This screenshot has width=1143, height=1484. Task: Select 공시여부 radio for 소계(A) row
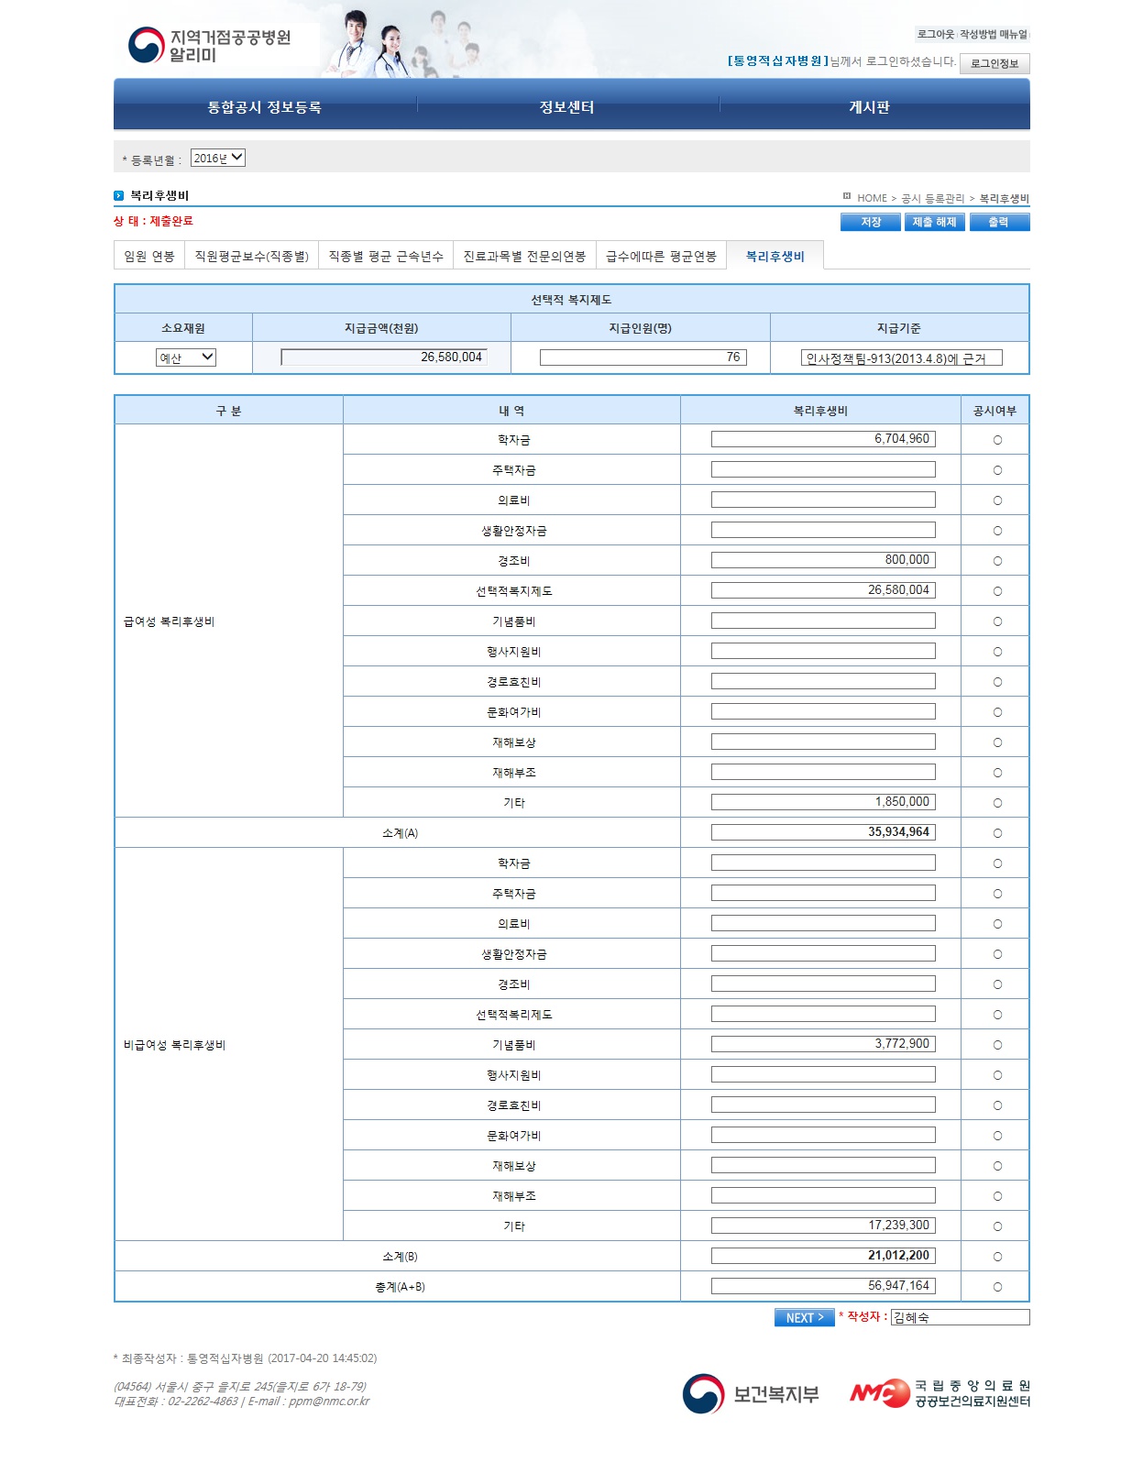997,833
